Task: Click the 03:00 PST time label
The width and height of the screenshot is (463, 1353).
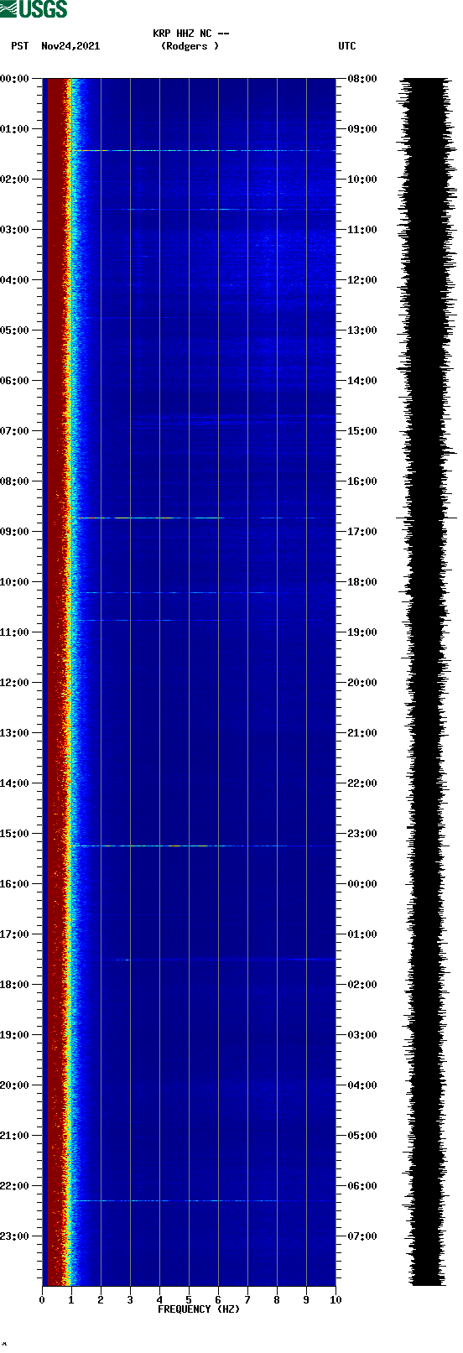Action: point(15,230)
